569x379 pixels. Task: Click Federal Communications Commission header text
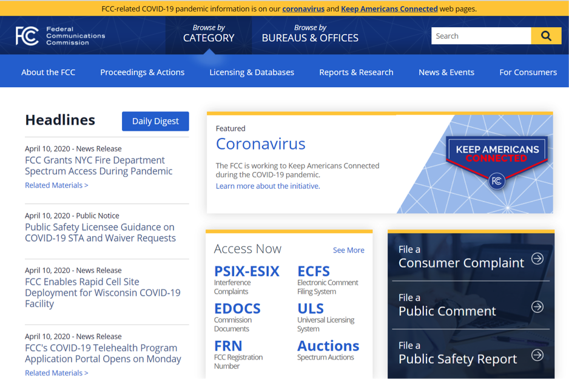point(75,36)
